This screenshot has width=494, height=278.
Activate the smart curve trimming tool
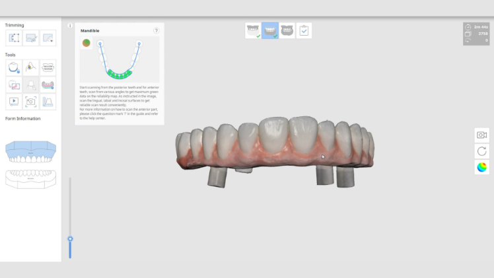pyautogui.click(x=48, y=38)
